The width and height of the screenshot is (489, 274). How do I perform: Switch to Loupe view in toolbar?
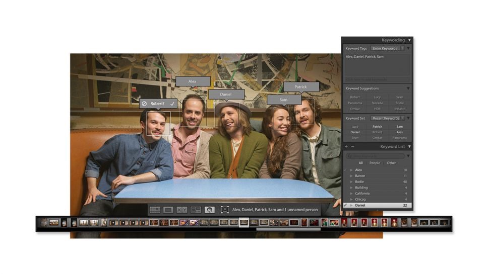tap(168, 210)
